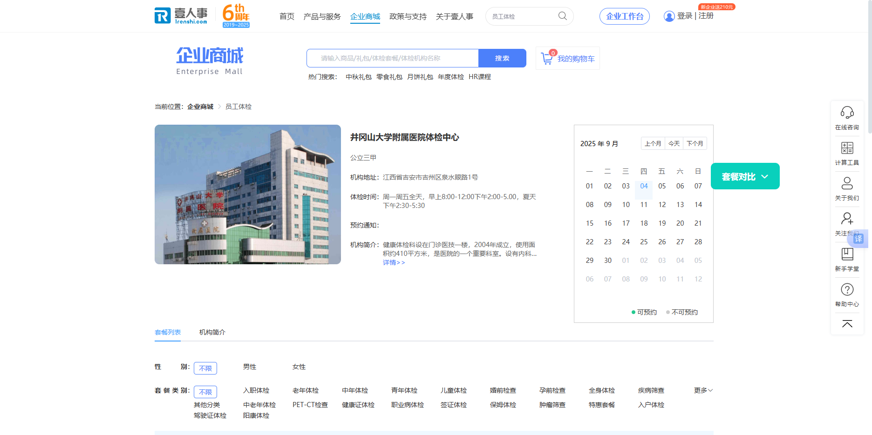872x435 pixels.
Task: Open 新手学堂 book icon
Action: 847,254
